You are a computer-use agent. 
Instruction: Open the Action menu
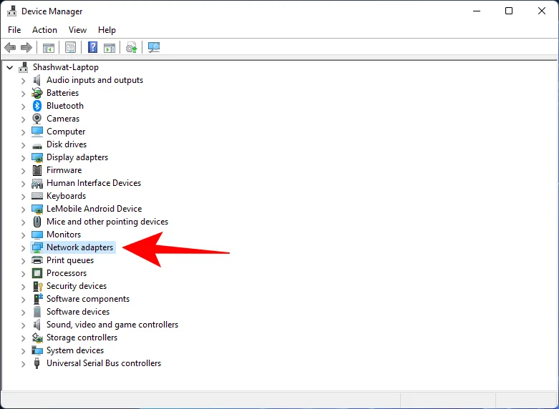click(44, 30)
